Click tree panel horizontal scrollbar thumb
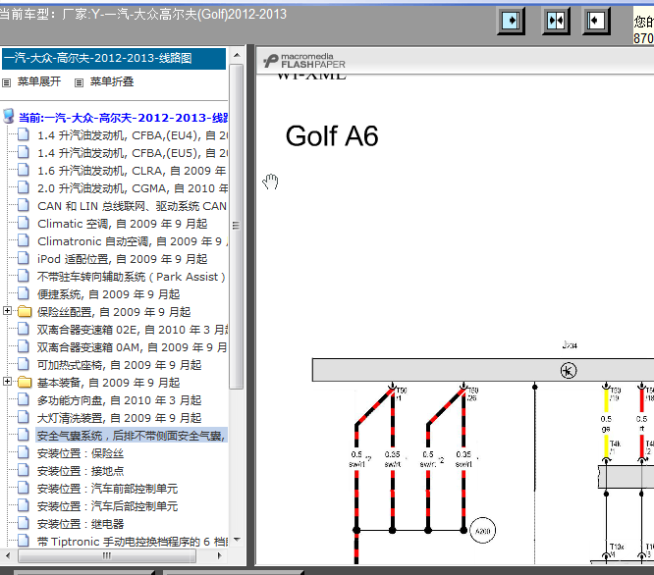 (107, 555)
